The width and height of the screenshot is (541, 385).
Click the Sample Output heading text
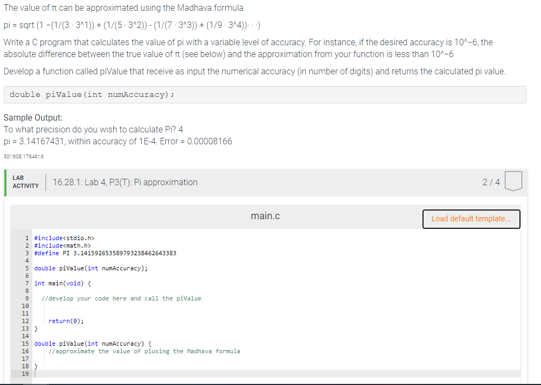coord(31,117)
